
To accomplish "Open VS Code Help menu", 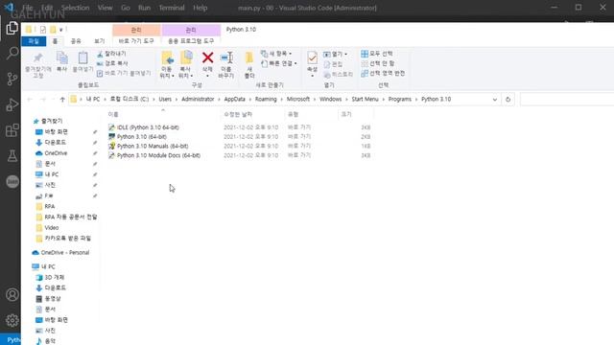I will [200, 8].
